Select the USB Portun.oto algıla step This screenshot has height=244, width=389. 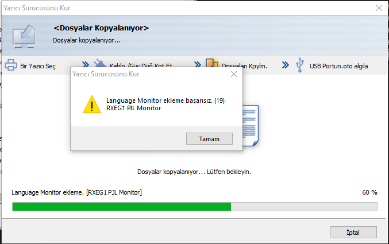point(338,66)
